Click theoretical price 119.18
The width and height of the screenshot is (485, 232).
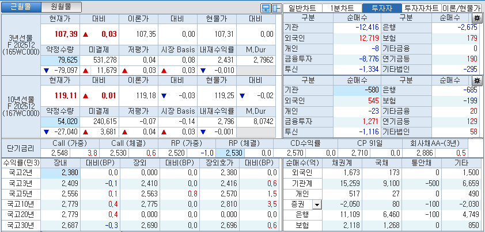pos(146,96)
